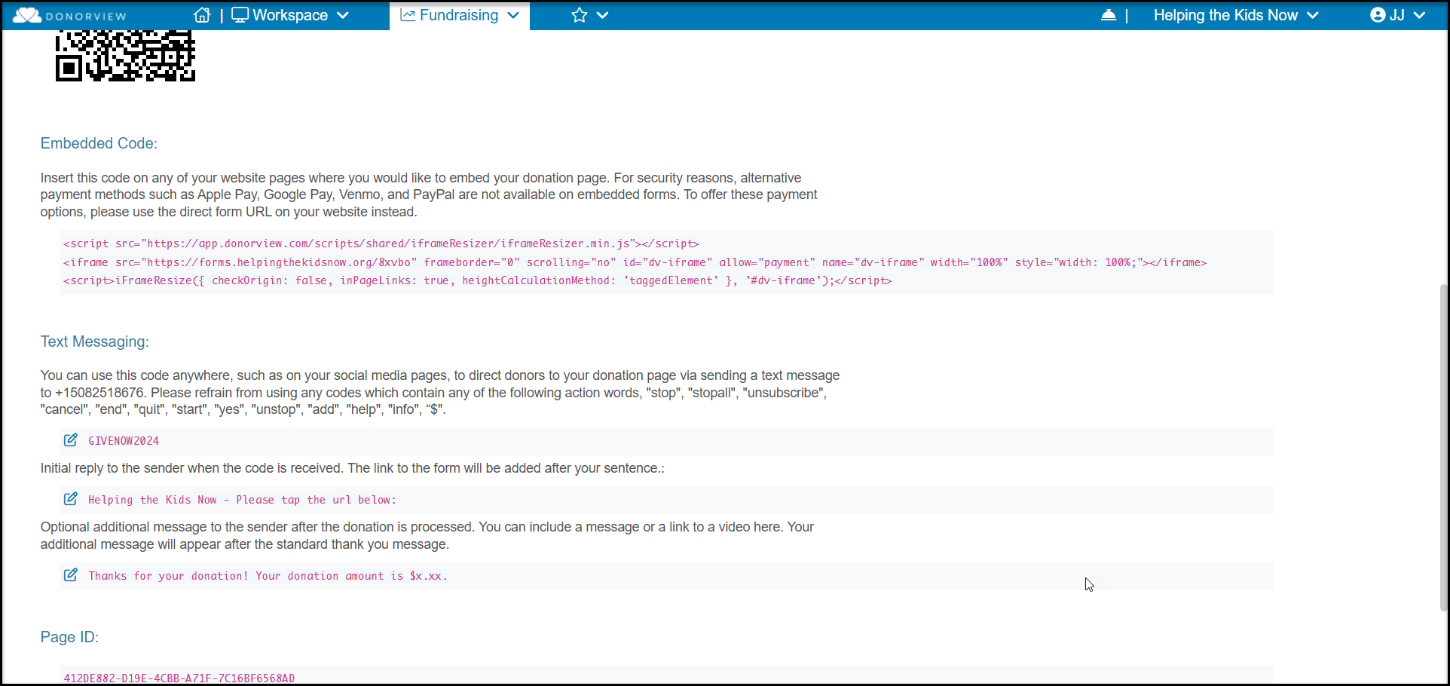Expand the JJ user dropdown chevron
The image size is (1450, 686).
click(1420, 15)
